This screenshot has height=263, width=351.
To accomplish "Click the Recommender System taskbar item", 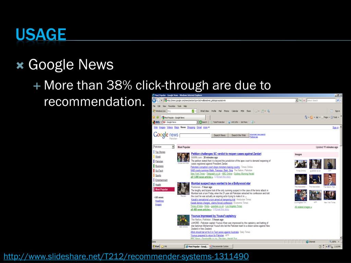I will click(x=221, y=247).
